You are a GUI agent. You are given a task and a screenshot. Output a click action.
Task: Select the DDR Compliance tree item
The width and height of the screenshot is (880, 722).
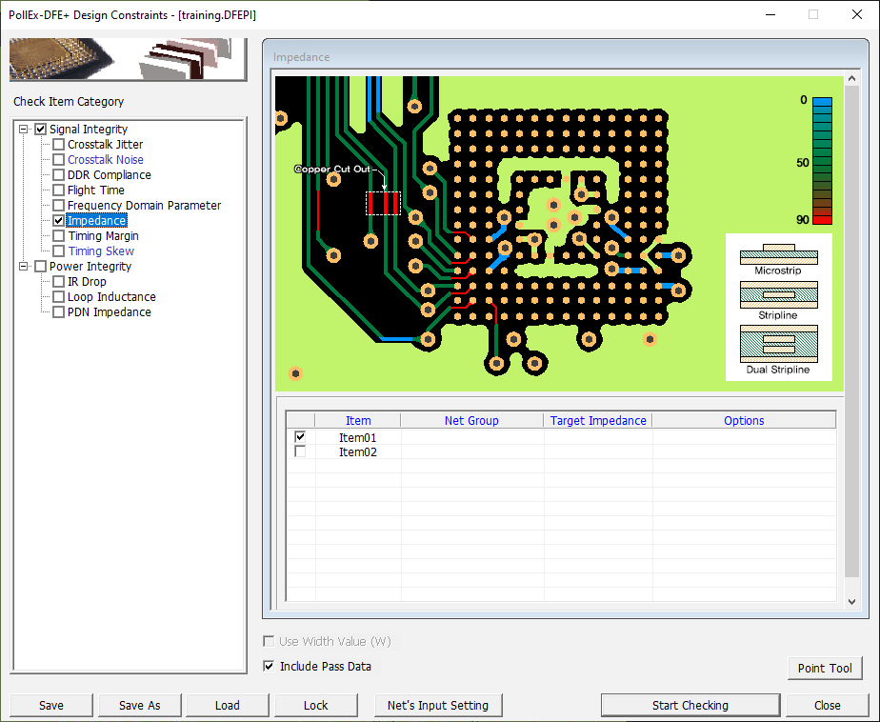click(109, 175)
